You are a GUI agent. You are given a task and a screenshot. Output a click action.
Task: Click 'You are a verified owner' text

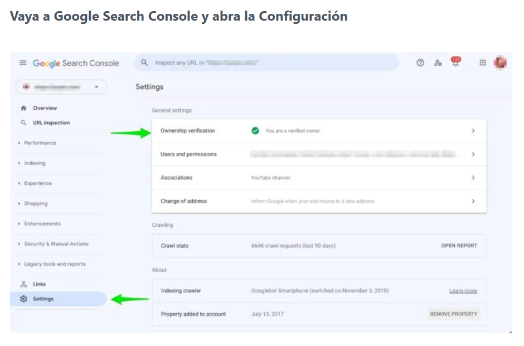tap(293, 131)
